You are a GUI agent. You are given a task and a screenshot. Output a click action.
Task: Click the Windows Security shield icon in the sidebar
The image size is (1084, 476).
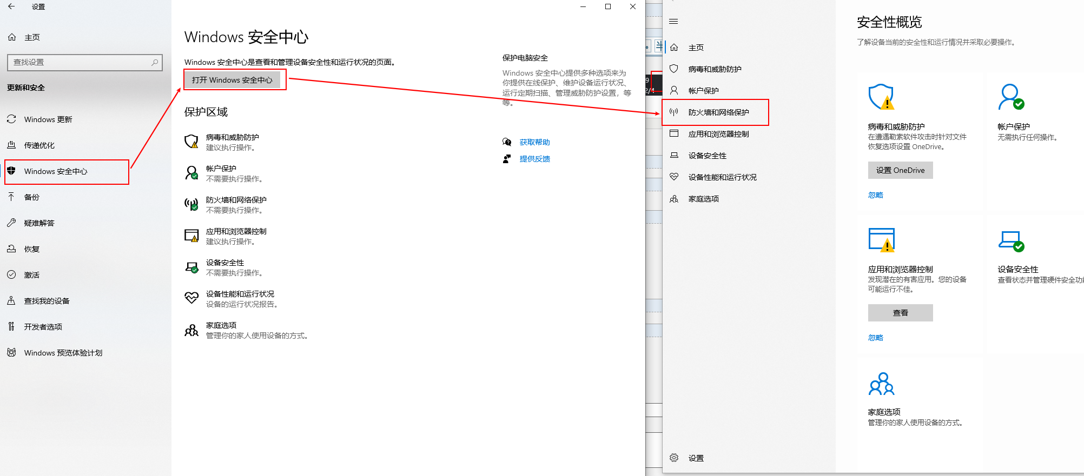[11, 171]
